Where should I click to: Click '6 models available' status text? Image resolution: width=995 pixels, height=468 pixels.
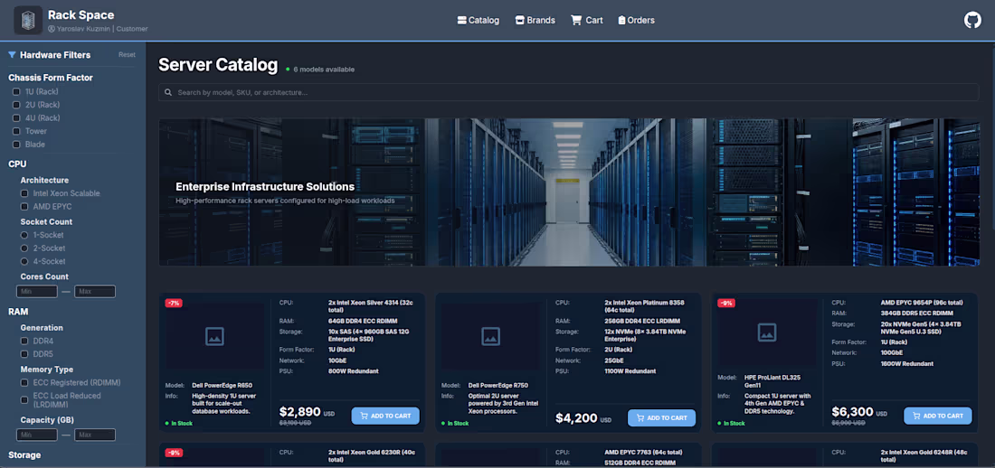[x=324, y=70]
